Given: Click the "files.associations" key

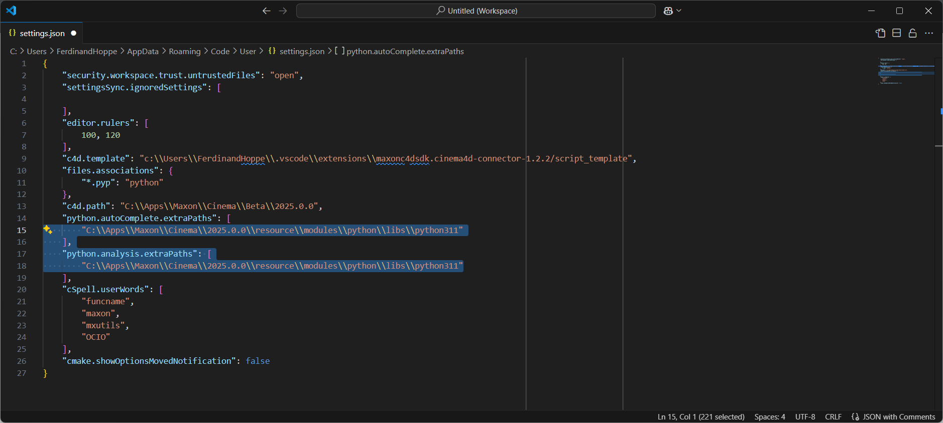Looking at the screenshot, I should point(110,170).
